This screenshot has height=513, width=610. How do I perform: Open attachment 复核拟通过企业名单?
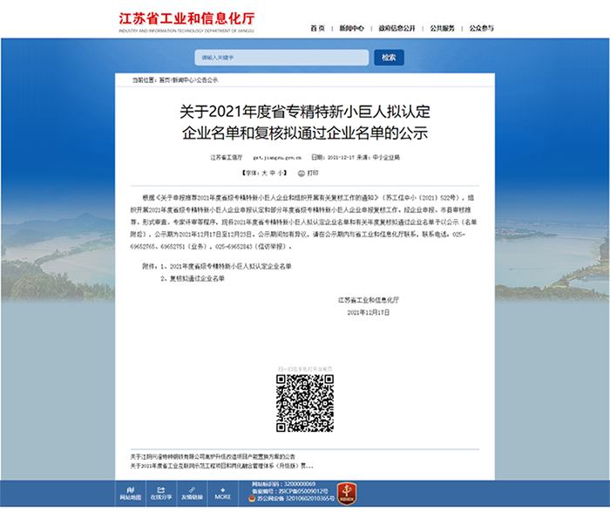[196, 278]
